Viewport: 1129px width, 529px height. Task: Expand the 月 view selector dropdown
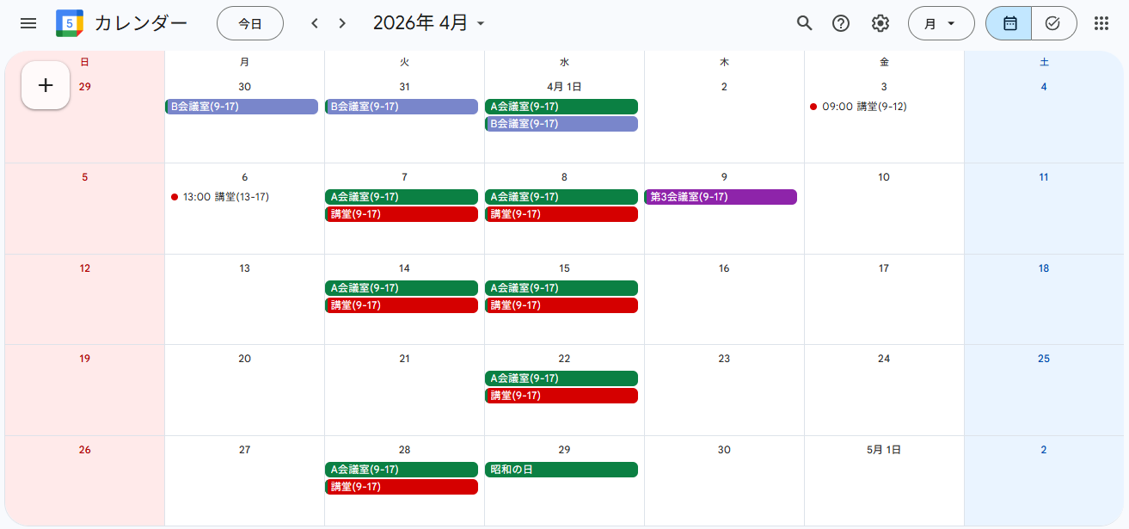(941, 23)
